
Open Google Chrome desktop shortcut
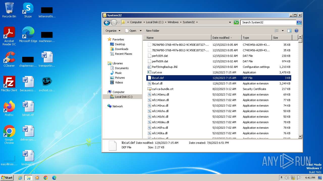point(9,135)
